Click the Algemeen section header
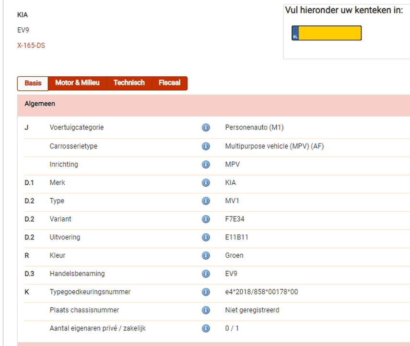 pyautogui.click(x=213, y=105)
